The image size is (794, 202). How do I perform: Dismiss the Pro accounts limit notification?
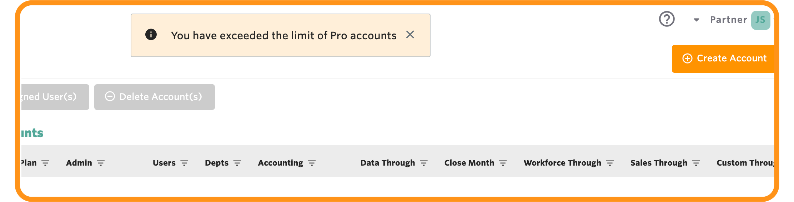pos(410,35)
